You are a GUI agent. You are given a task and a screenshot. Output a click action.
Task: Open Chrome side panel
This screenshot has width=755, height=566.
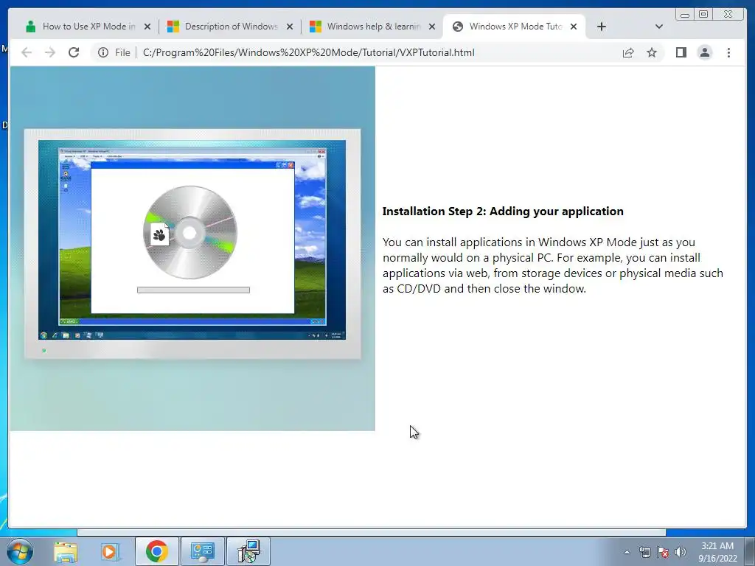681,52
